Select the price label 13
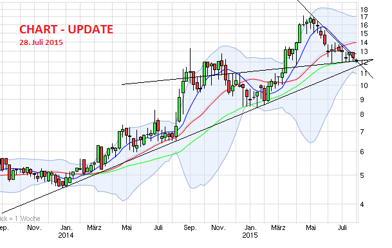 [x=364, y=52]
